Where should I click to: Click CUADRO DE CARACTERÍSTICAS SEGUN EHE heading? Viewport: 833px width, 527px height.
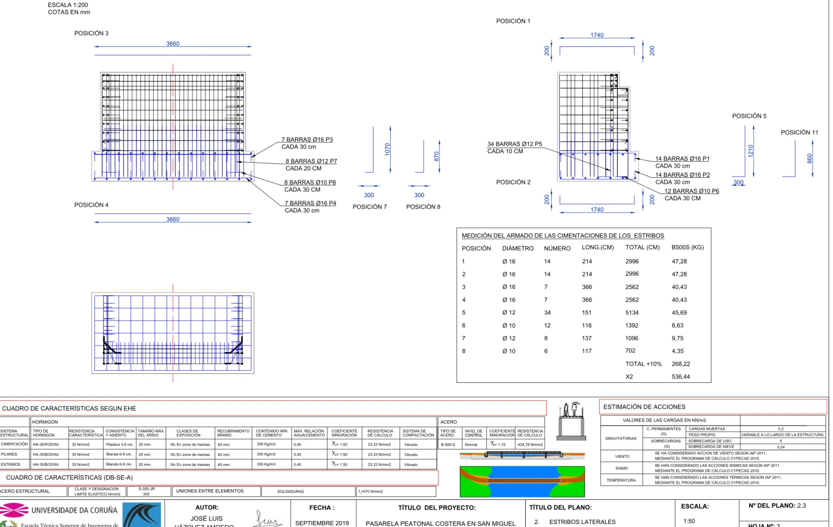pyautogui.click(x=69, y=408)
